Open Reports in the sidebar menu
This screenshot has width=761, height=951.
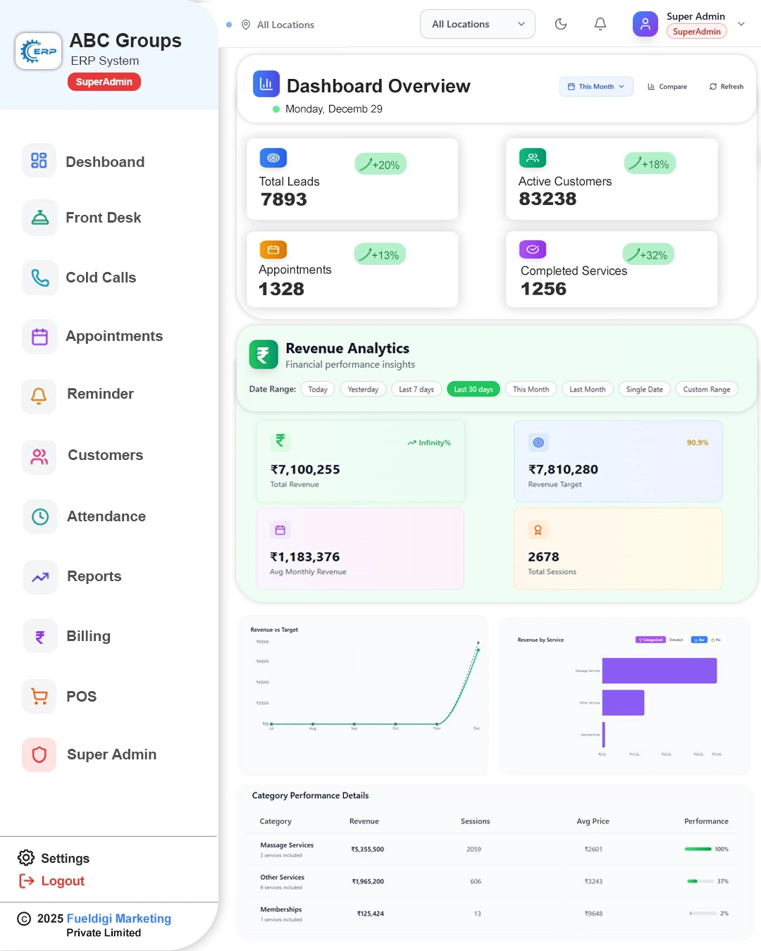point(94,576)
